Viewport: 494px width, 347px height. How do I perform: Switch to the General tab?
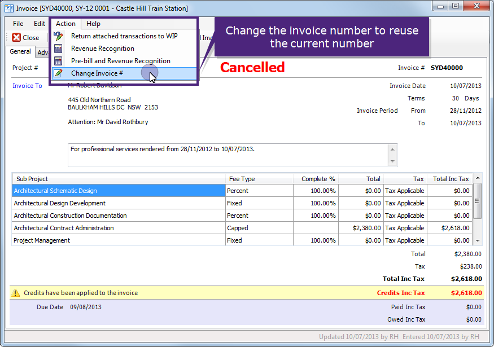[x=20, y=51]
